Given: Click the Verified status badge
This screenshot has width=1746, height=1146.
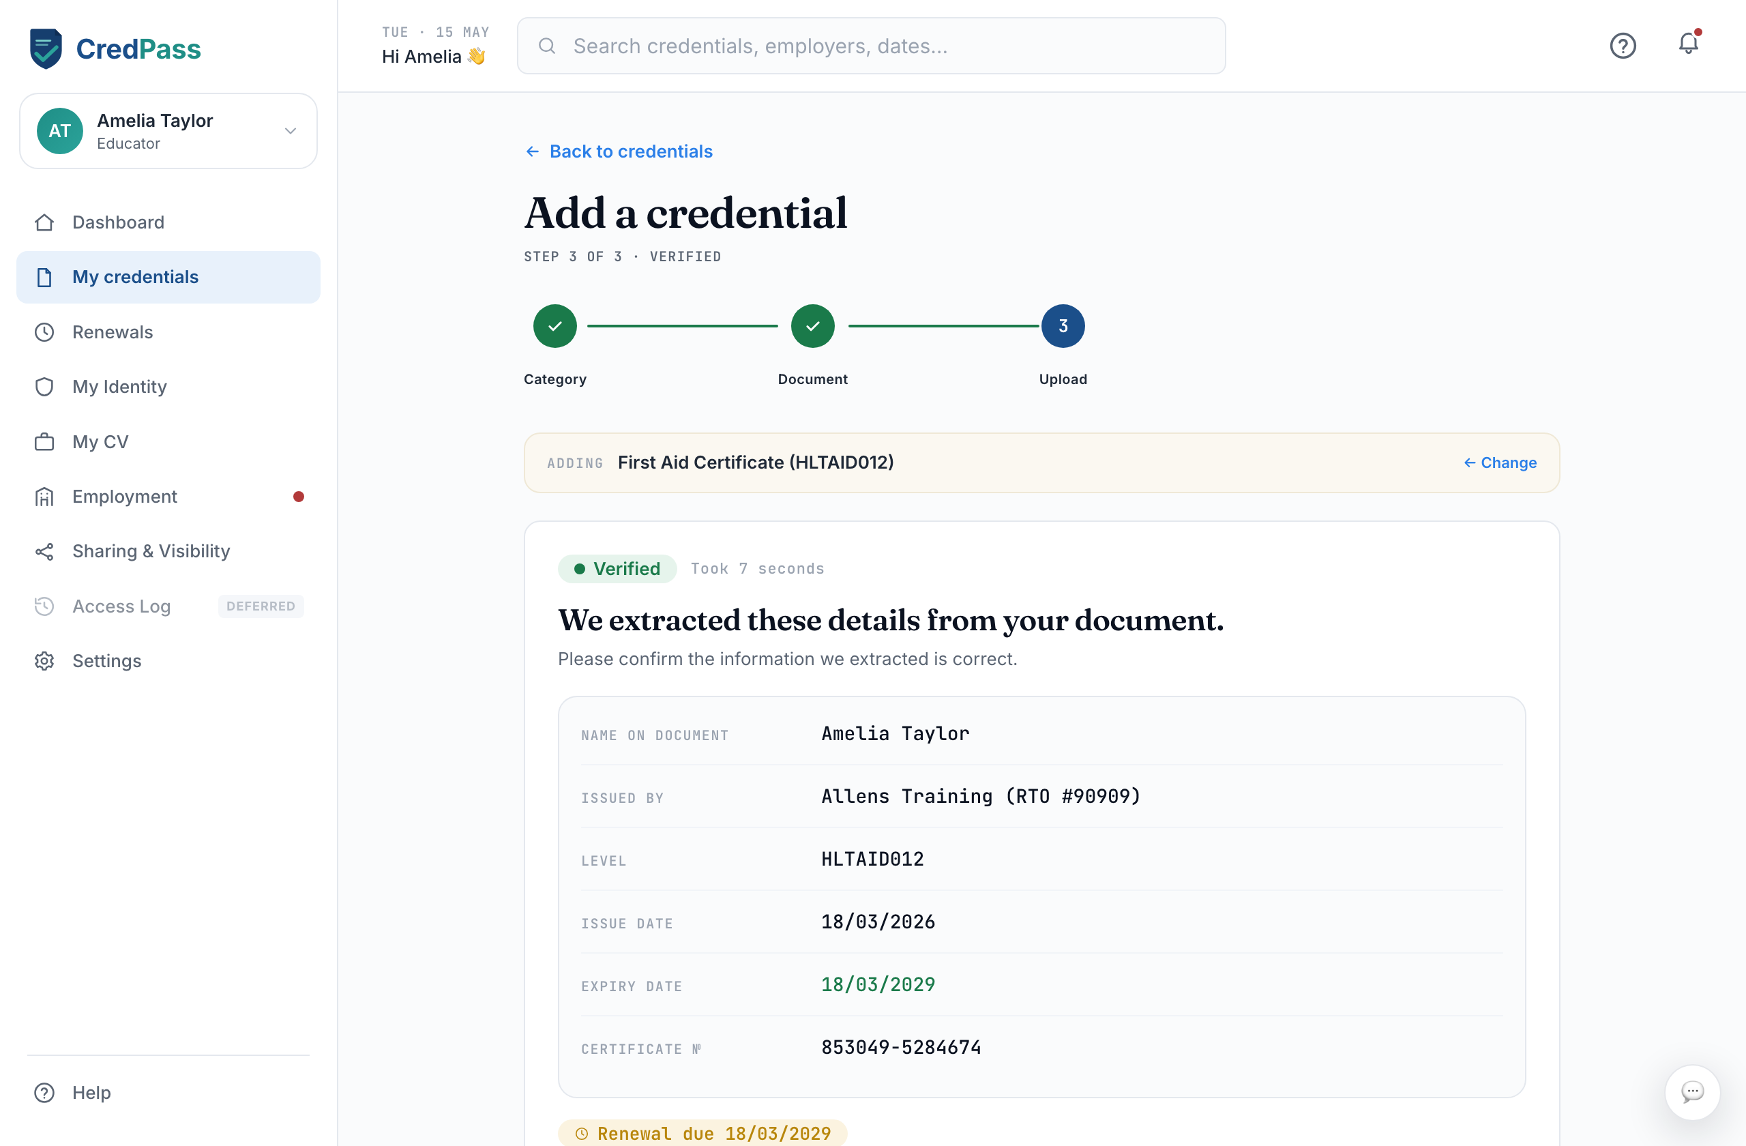Looking at the screenshot, I should 617,569.
